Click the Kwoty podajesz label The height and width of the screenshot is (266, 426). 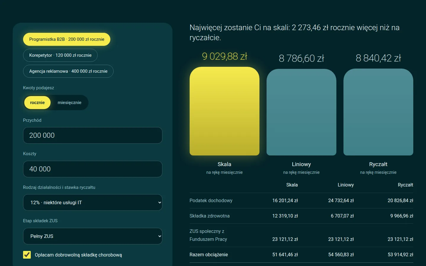(38, 88)
